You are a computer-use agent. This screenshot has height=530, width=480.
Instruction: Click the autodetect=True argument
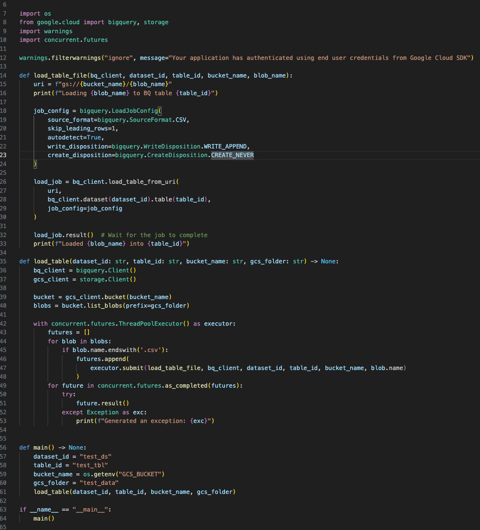(75, 137)
